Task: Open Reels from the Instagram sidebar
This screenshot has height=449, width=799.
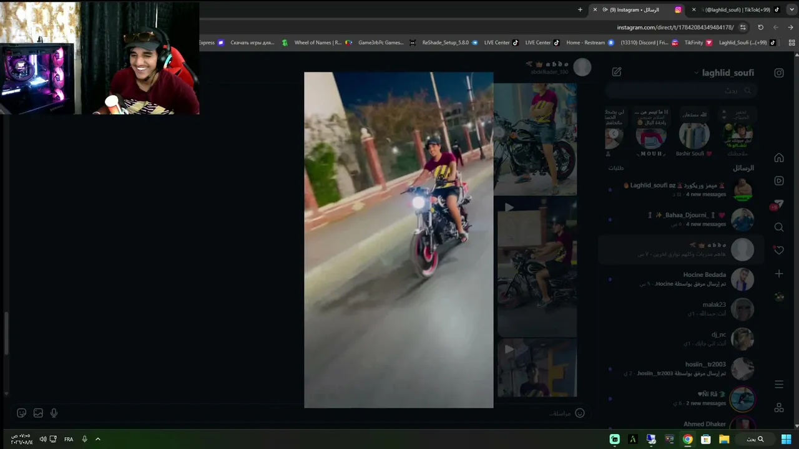Action: [779, 181]
